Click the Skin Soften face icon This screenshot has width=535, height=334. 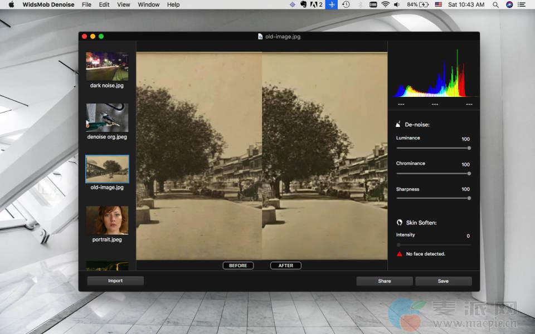399,222
